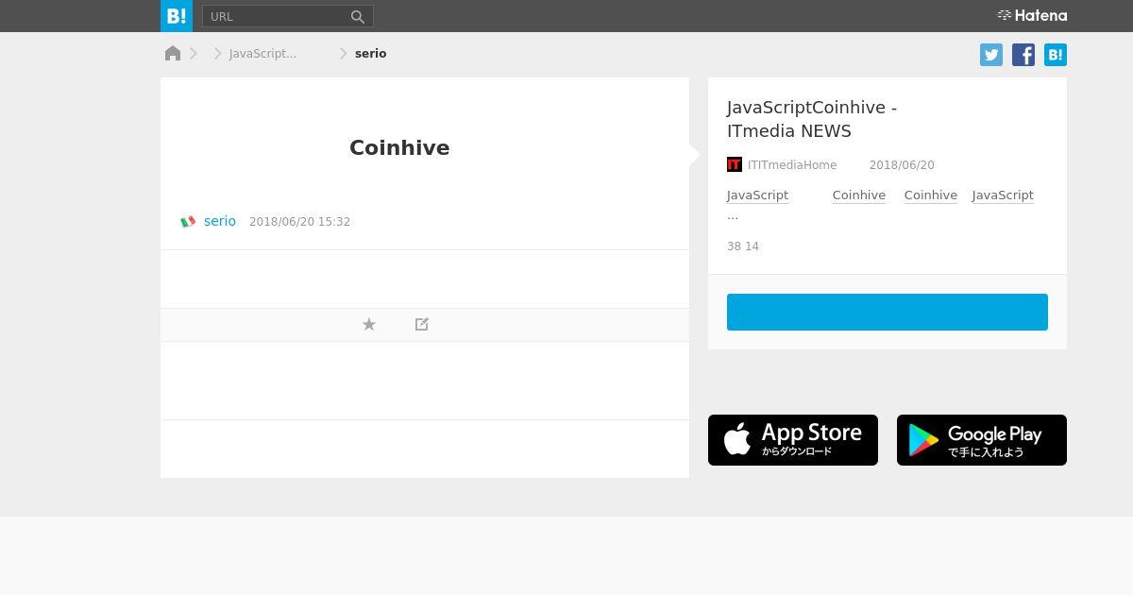Go to home via breadcrumb house icon

click(x=173, y=54)
